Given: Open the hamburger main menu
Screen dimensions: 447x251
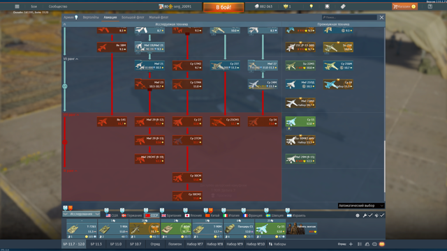Looking at the screenshot, I should tap(17, 6).
